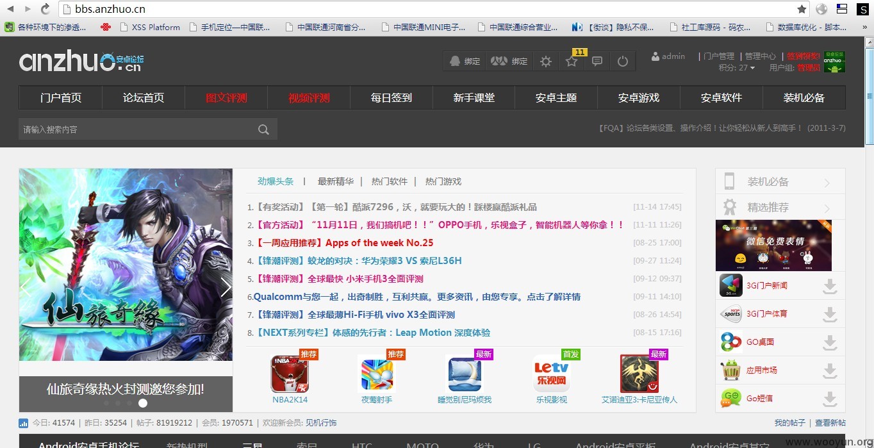The height and width of the screenshot is (448, 874).
Task: Open 新手课堂 nav item
Action: click(x=474, y=98)
